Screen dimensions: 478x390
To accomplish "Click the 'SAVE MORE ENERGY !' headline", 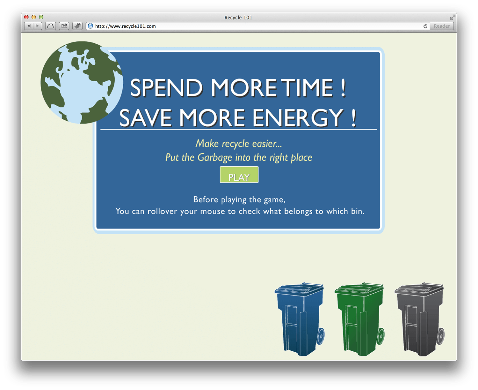I will (x=238, y=118).
